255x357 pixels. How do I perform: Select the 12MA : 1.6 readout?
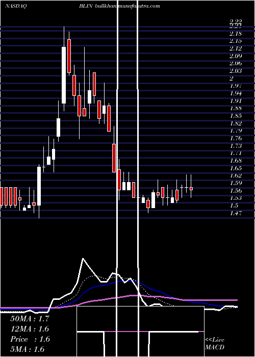[30, 329]
